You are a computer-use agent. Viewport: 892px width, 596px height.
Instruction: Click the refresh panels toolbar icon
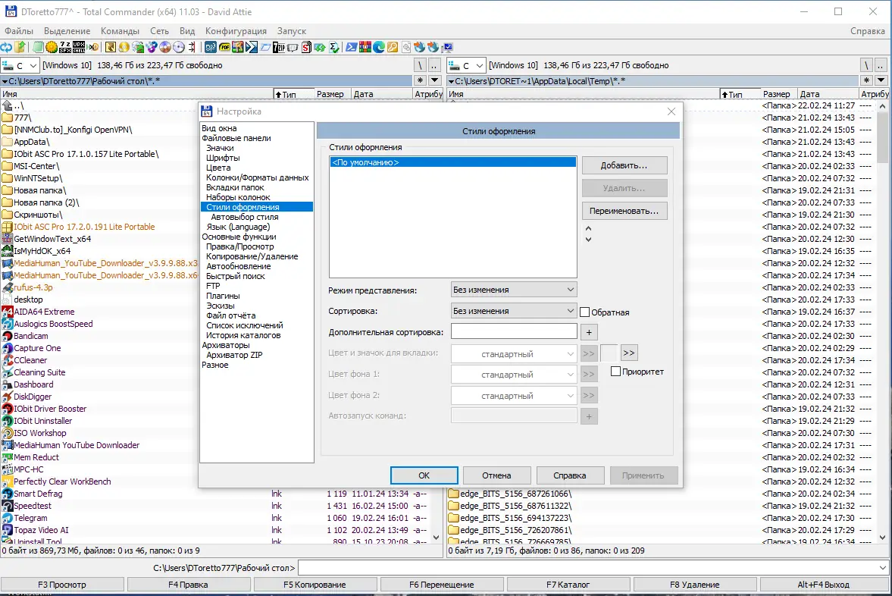click(6, 47)
